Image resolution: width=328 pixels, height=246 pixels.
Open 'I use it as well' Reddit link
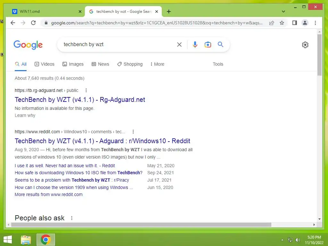65,166
